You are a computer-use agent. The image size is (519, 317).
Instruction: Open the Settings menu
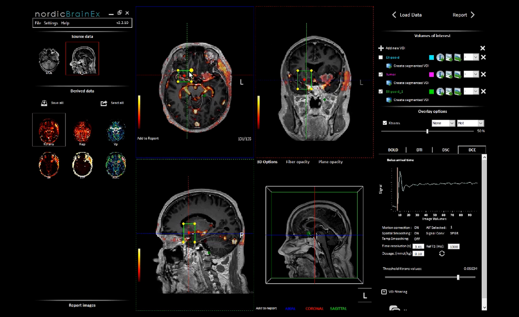tap(51, 23)
